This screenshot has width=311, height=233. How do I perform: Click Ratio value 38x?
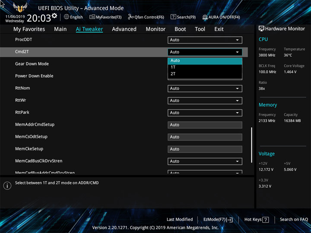262,88
